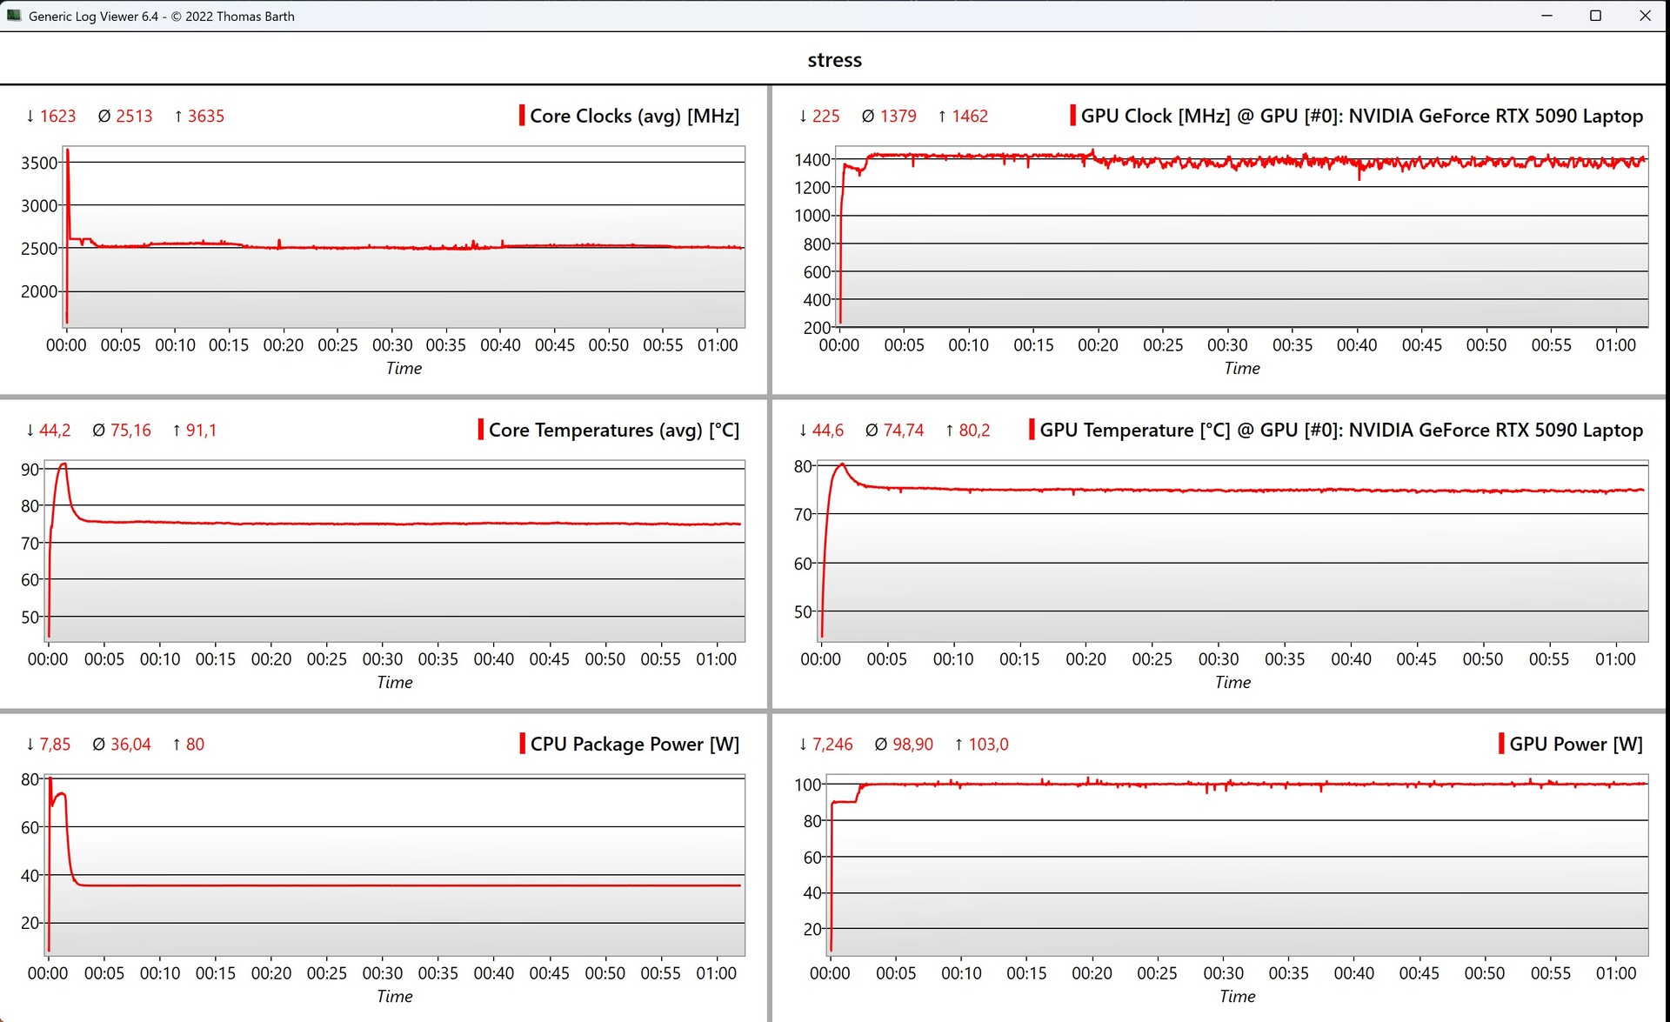1670x1022 pixels.
Task: Click red swatch beside GPU Power legend
Action: point(1501,744)
